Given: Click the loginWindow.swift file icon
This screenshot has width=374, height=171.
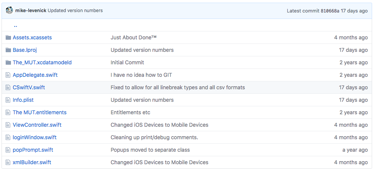Looking at the screenshot, I should [8, 137].
